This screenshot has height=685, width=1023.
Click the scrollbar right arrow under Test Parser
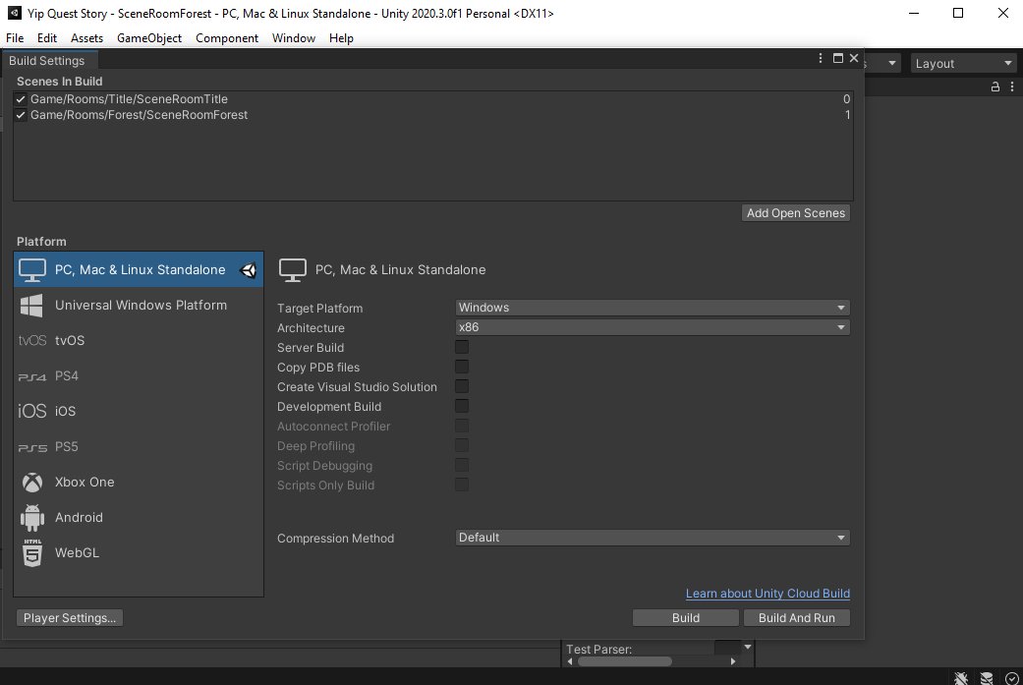733,661
